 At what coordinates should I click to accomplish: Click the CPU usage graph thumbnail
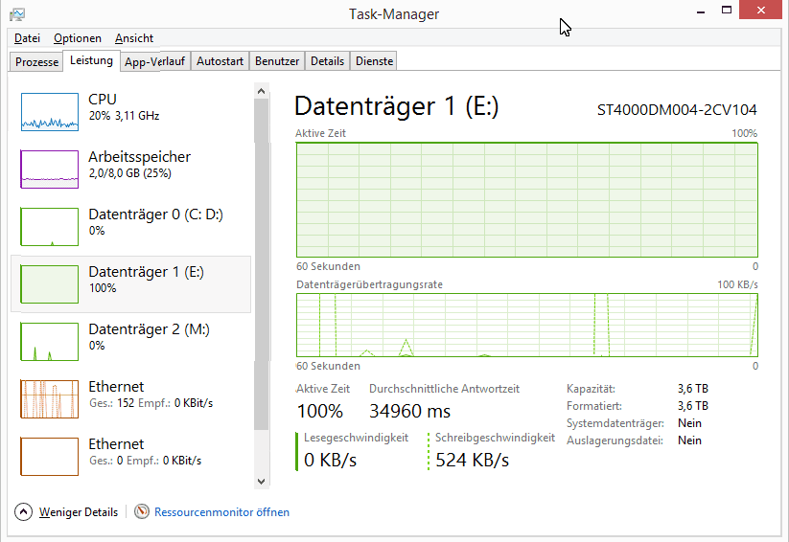tap(50, 112)
